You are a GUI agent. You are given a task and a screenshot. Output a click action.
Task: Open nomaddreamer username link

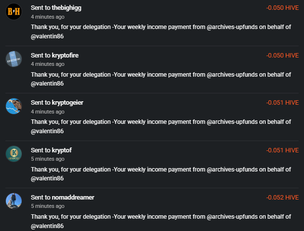[73, 198]
